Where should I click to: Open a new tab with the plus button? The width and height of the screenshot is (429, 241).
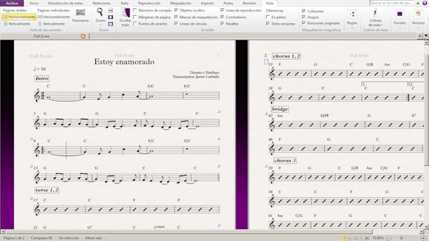pos(420,36)
